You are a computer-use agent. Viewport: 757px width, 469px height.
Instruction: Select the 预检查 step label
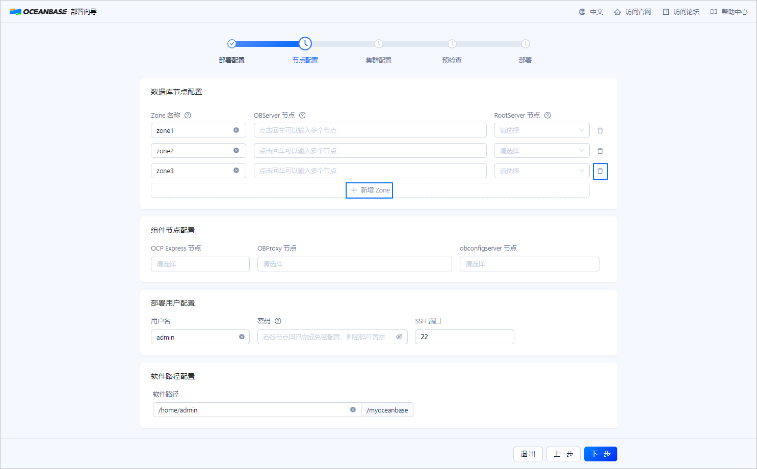[452, 60]
